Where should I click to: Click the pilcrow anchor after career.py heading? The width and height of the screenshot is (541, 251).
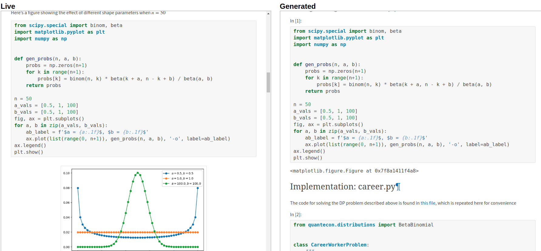coord(398,187)
